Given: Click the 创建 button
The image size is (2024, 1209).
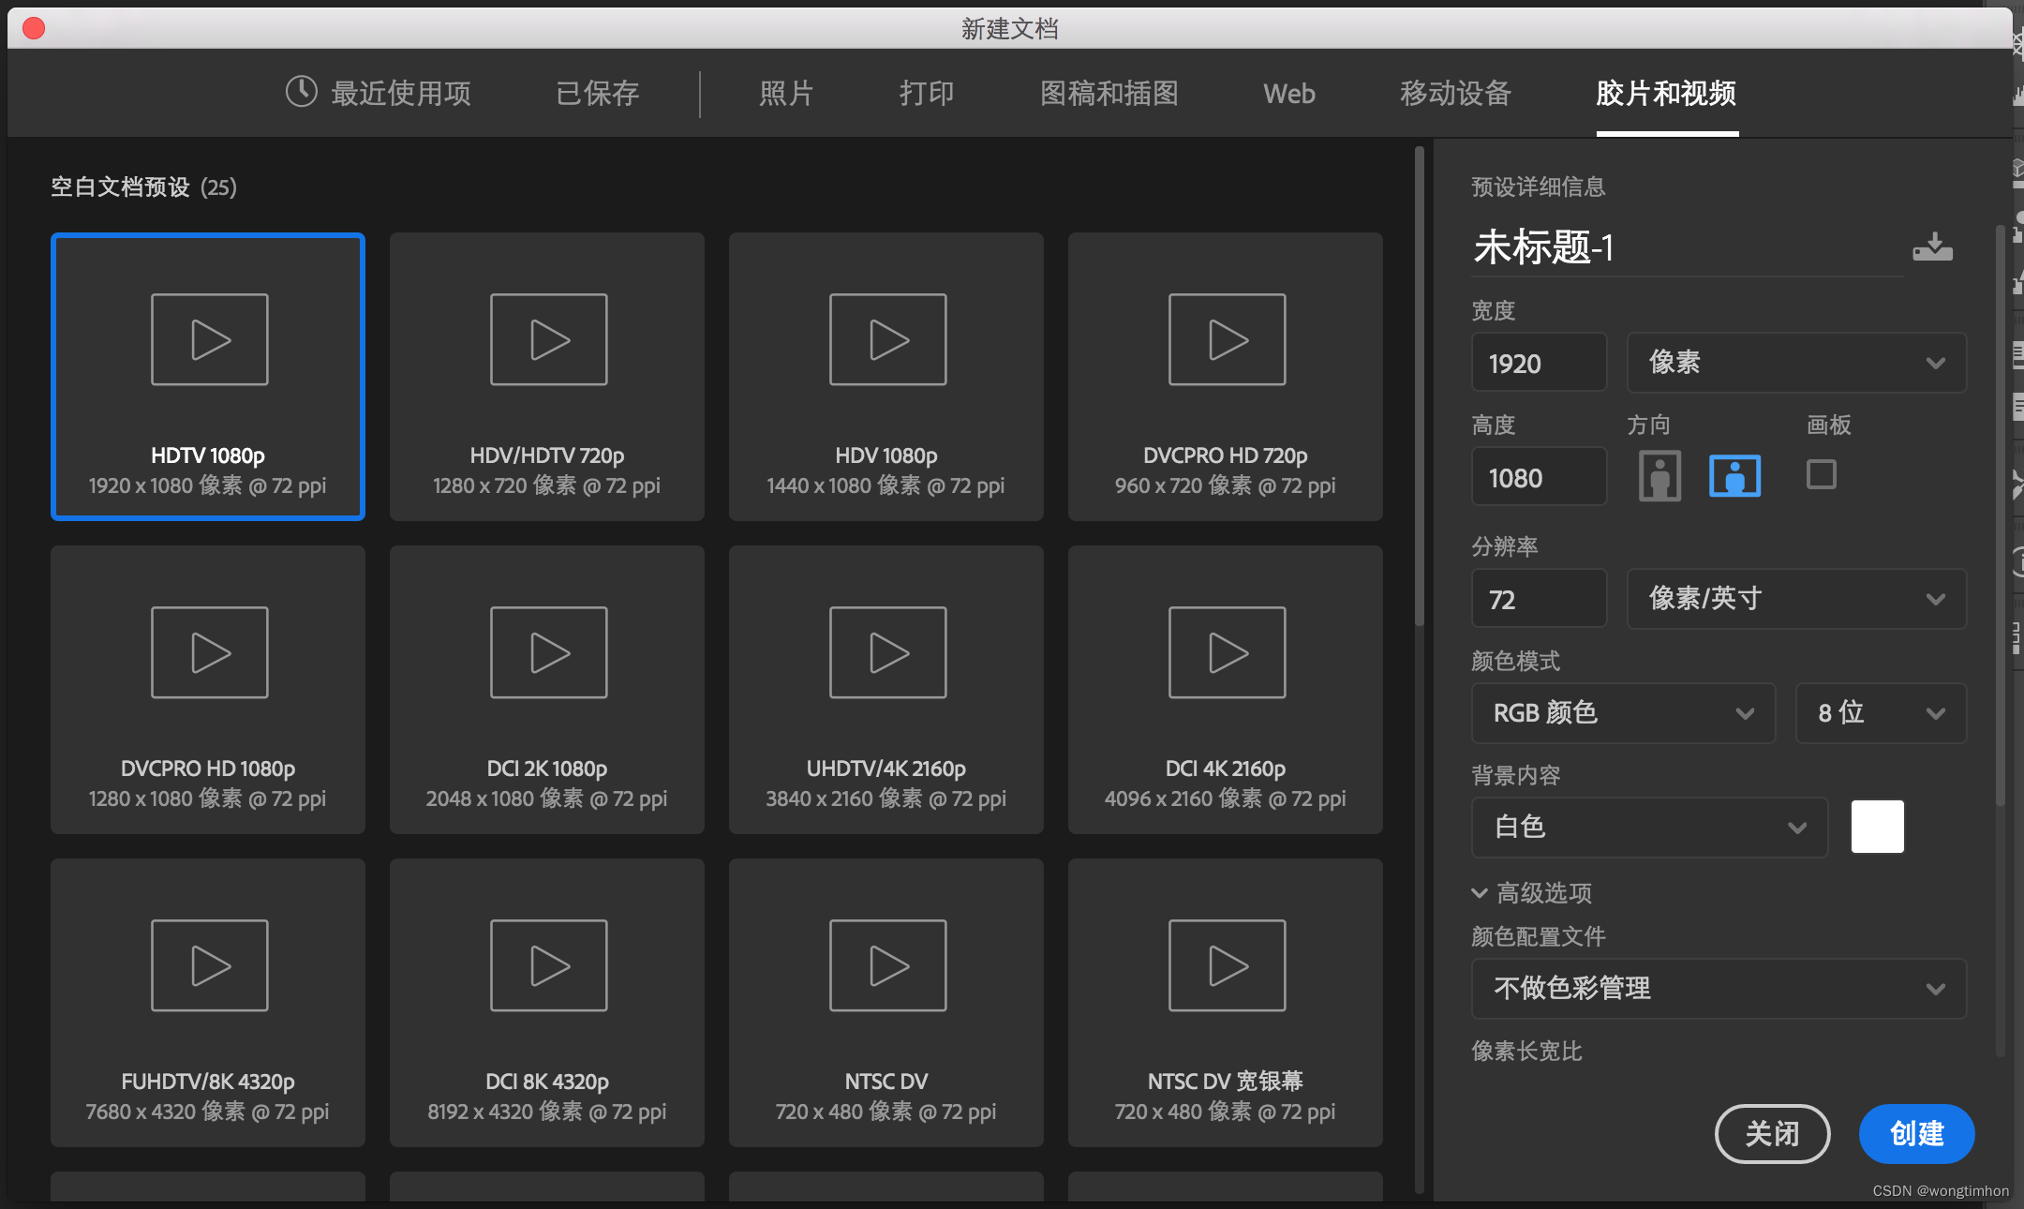Looking at the screenshot, I should tap(1916, 1134).
